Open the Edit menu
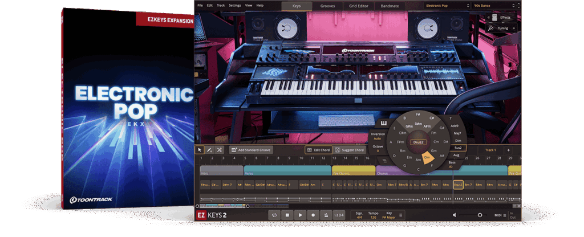 tap(210, 6)
